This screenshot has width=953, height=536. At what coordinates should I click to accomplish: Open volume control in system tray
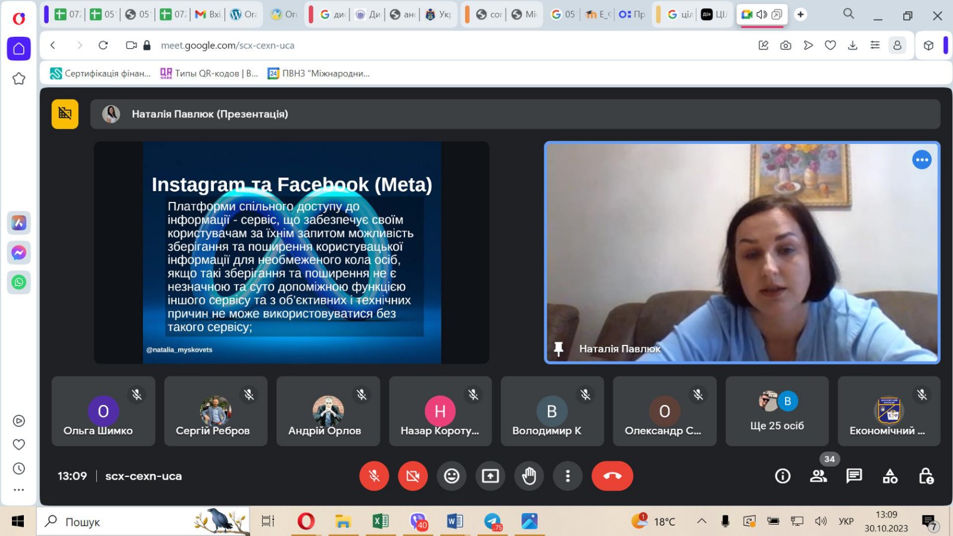[x=821, y=522]
